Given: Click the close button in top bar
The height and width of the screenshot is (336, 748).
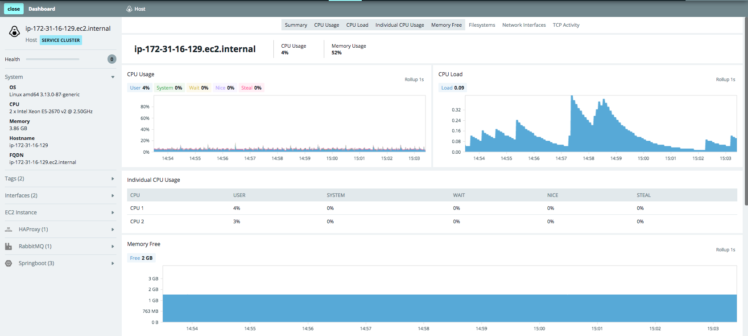Looking at the screenshot, I should click(14, 9).
